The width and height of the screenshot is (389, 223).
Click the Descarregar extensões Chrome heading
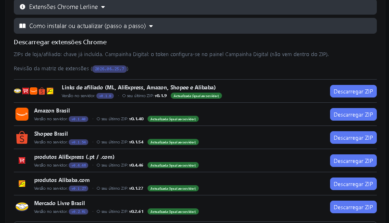60,42
